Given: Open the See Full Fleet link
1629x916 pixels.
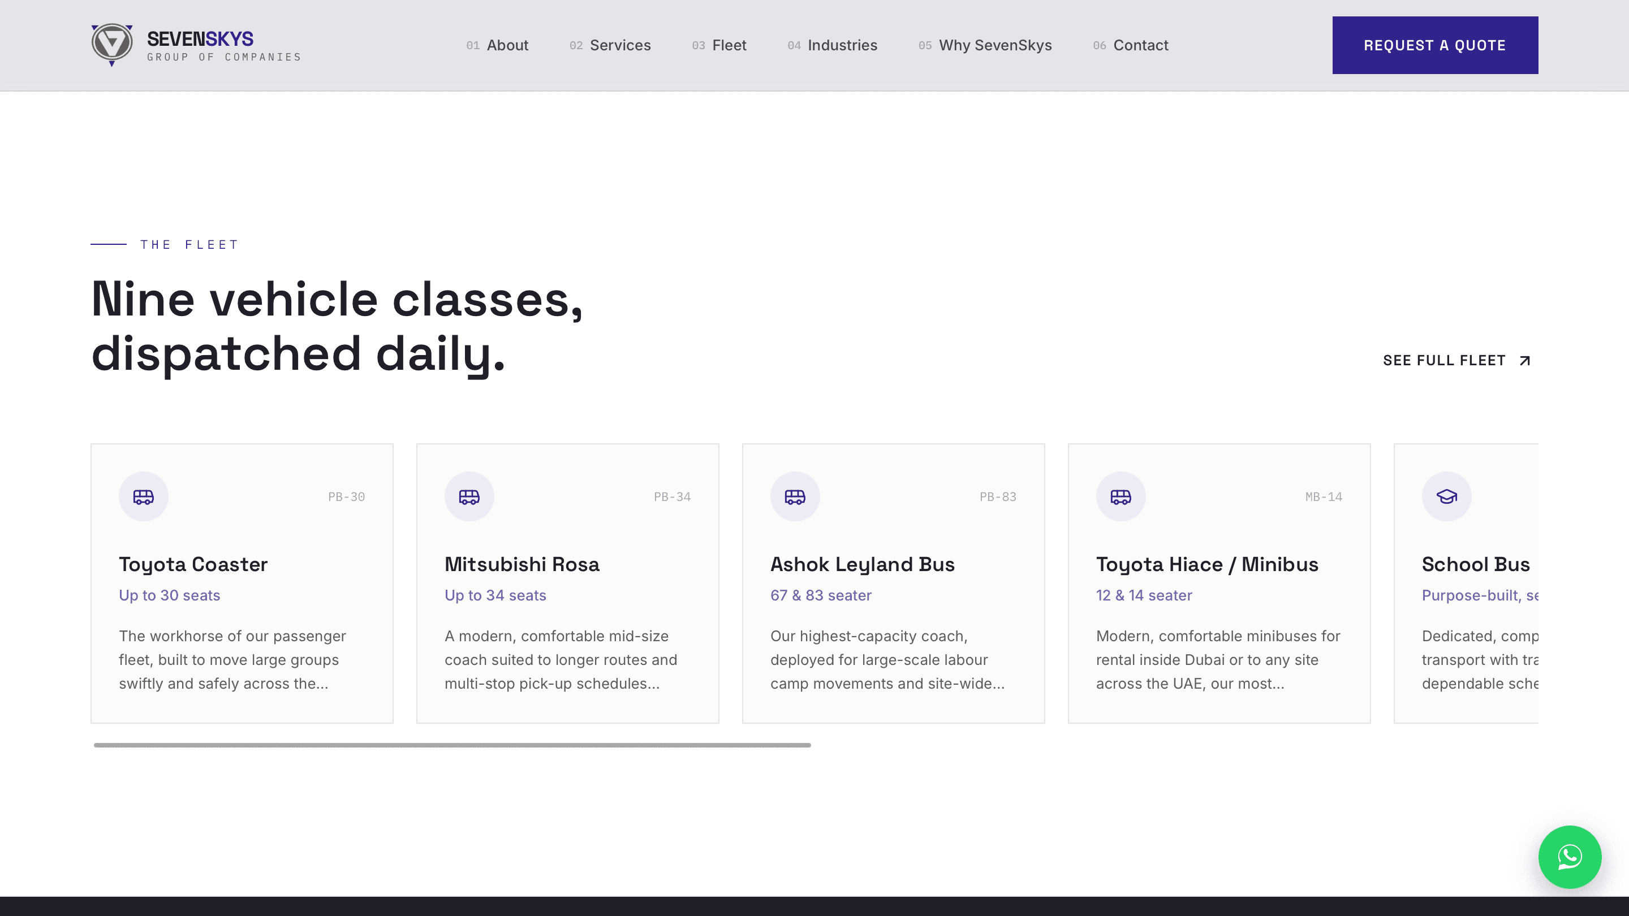Looking at the screenshot, I should [x=1457, y=360].
